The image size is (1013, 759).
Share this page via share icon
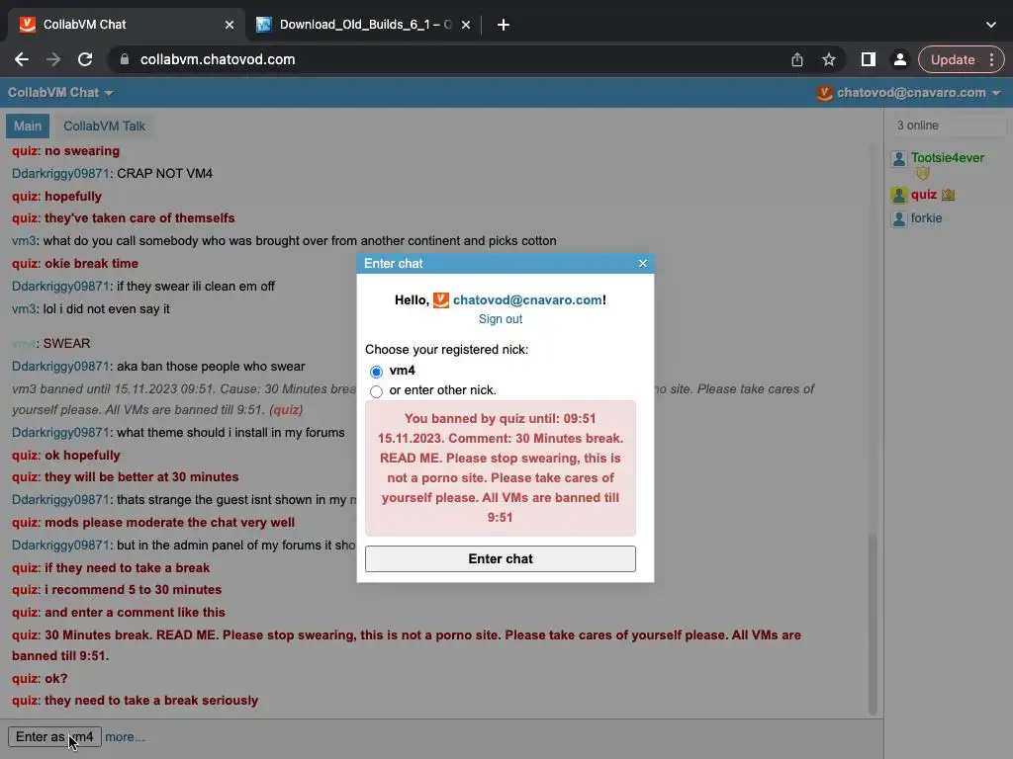tap(797, 59)
